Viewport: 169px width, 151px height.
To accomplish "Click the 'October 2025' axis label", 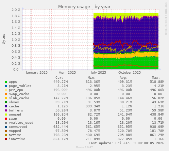I will point(130,73).
